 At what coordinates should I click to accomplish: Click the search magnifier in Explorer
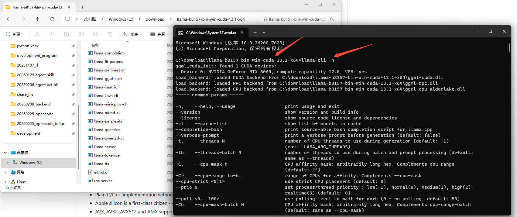pos(332,19)
